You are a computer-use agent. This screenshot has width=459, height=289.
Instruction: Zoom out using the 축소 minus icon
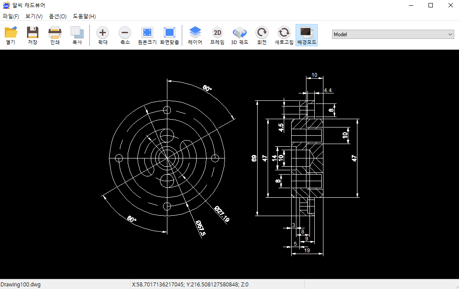tap(125, 35)
